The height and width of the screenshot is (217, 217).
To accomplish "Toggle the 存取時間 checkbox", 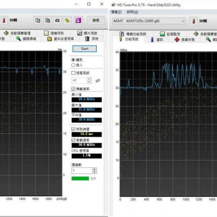I will coord(73,129).
